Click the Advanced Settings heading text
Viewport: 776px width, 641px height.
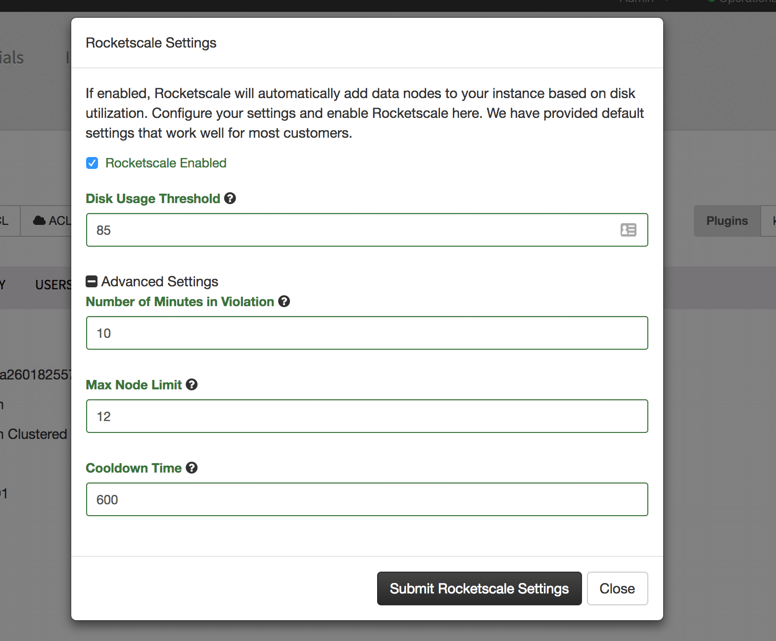pos(159,281)
